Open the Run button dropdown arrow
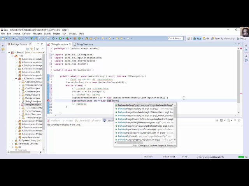Image resolution: width=249 pixels, height=186 pixels. [63, 38]
